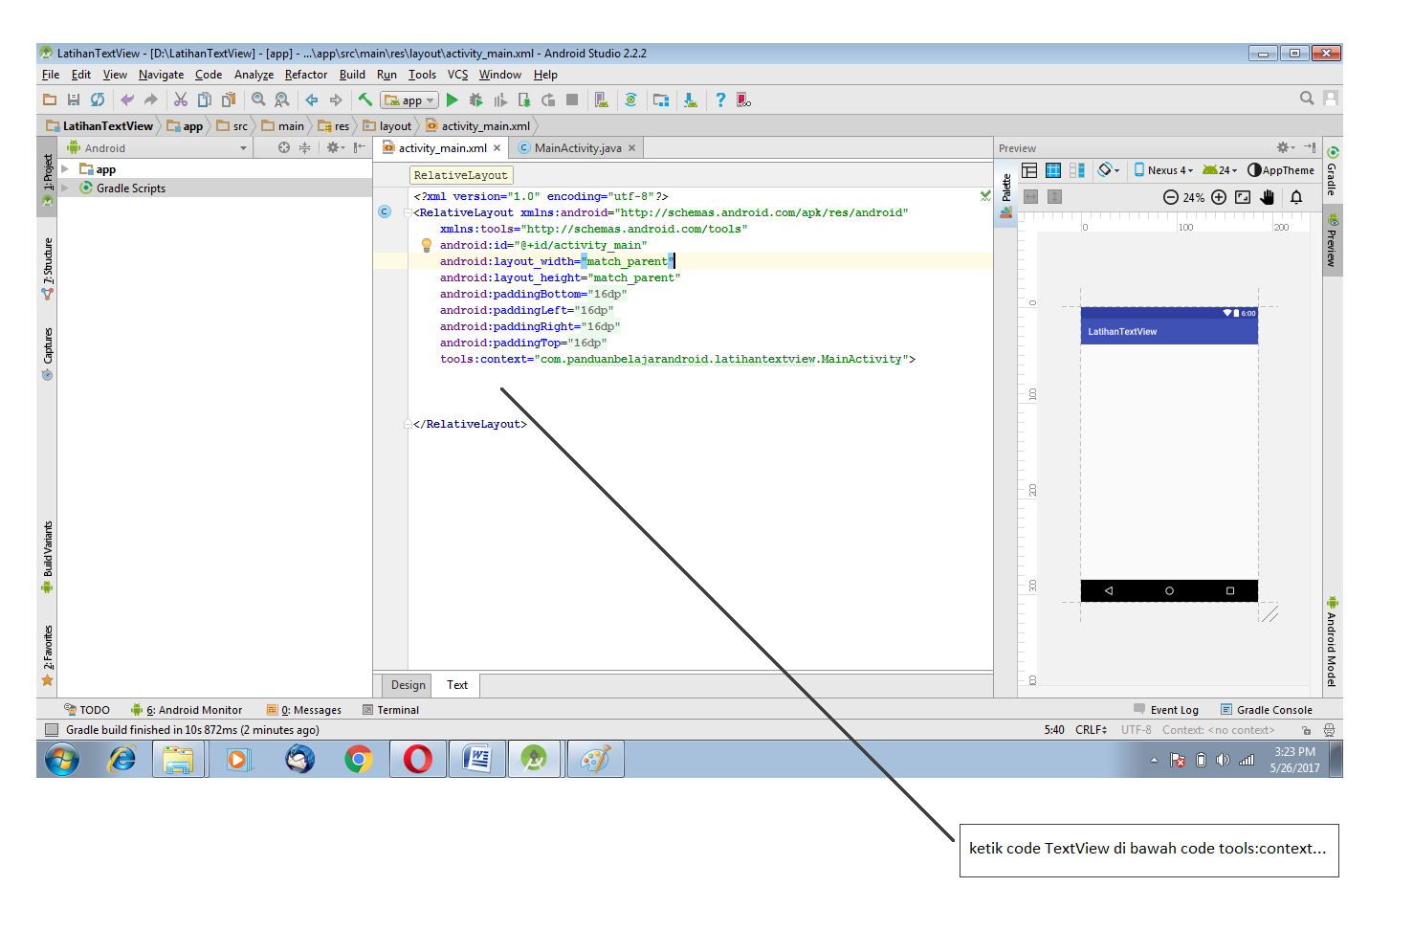Click the Cut scissors icon
The image size is (1413, 931).
pos(180,100)
